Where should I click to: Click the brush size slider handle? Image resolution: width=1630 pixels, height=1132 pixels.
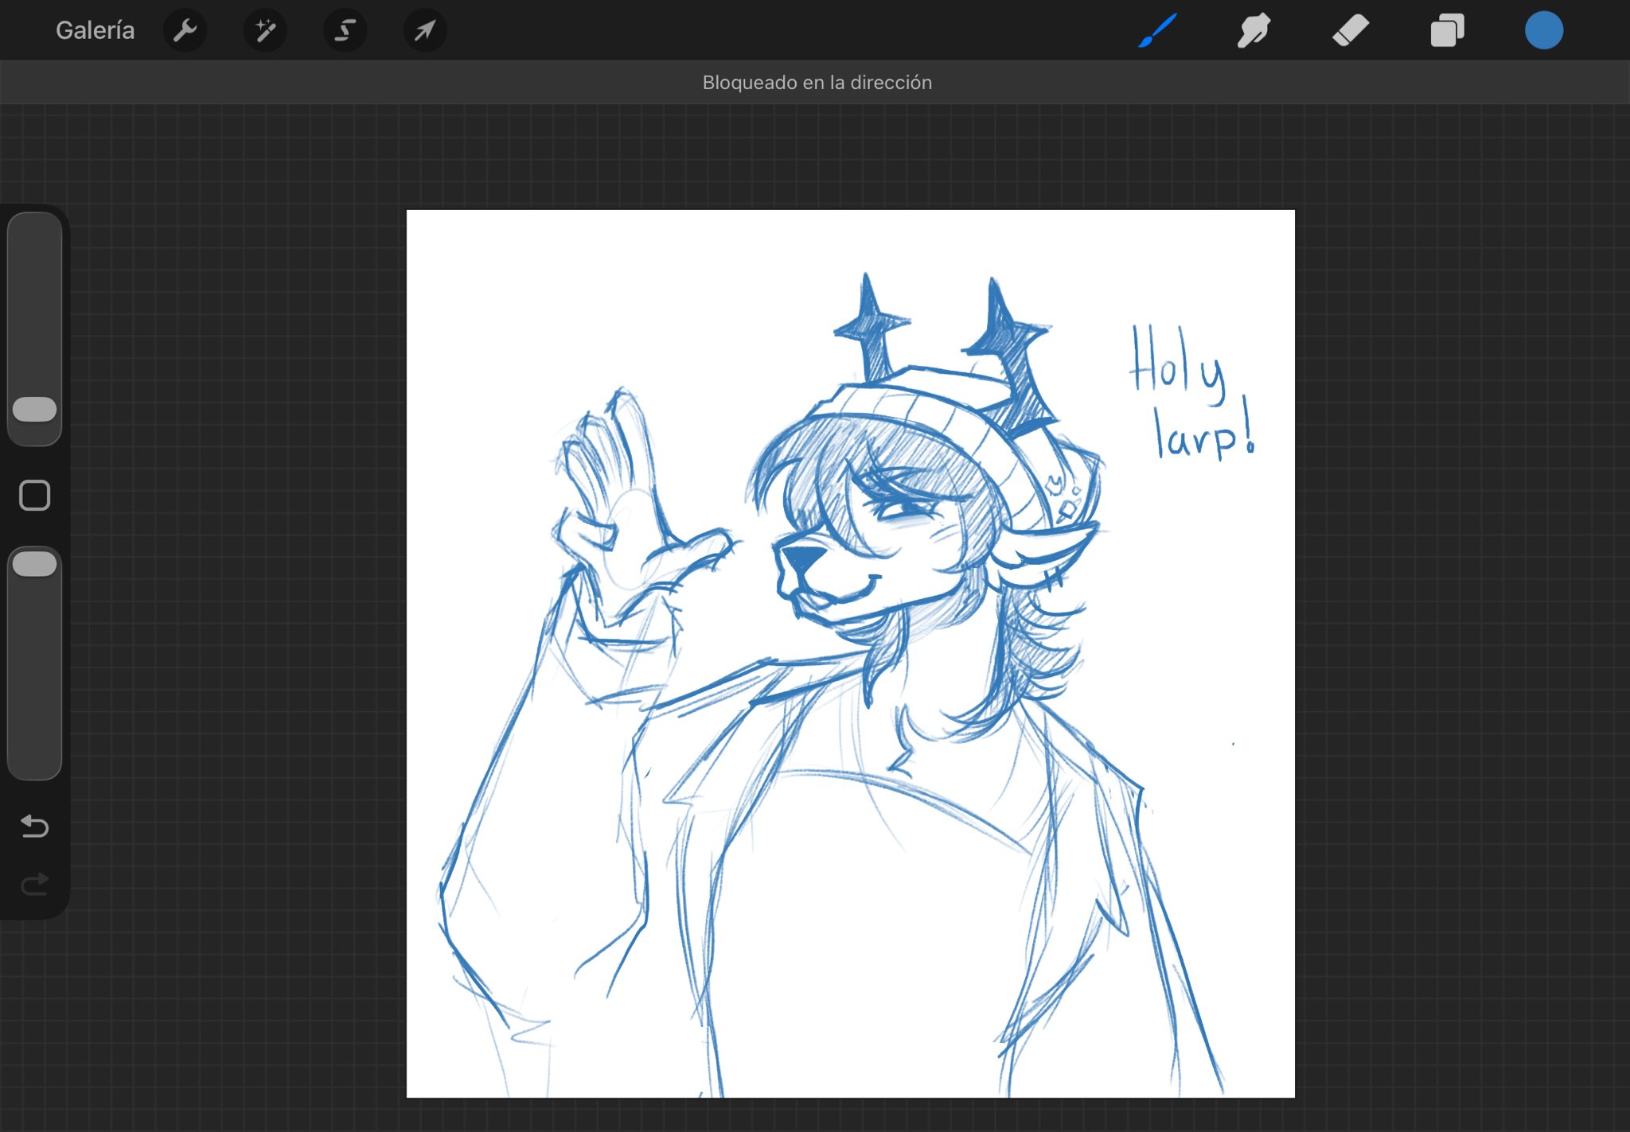[35, 410]
